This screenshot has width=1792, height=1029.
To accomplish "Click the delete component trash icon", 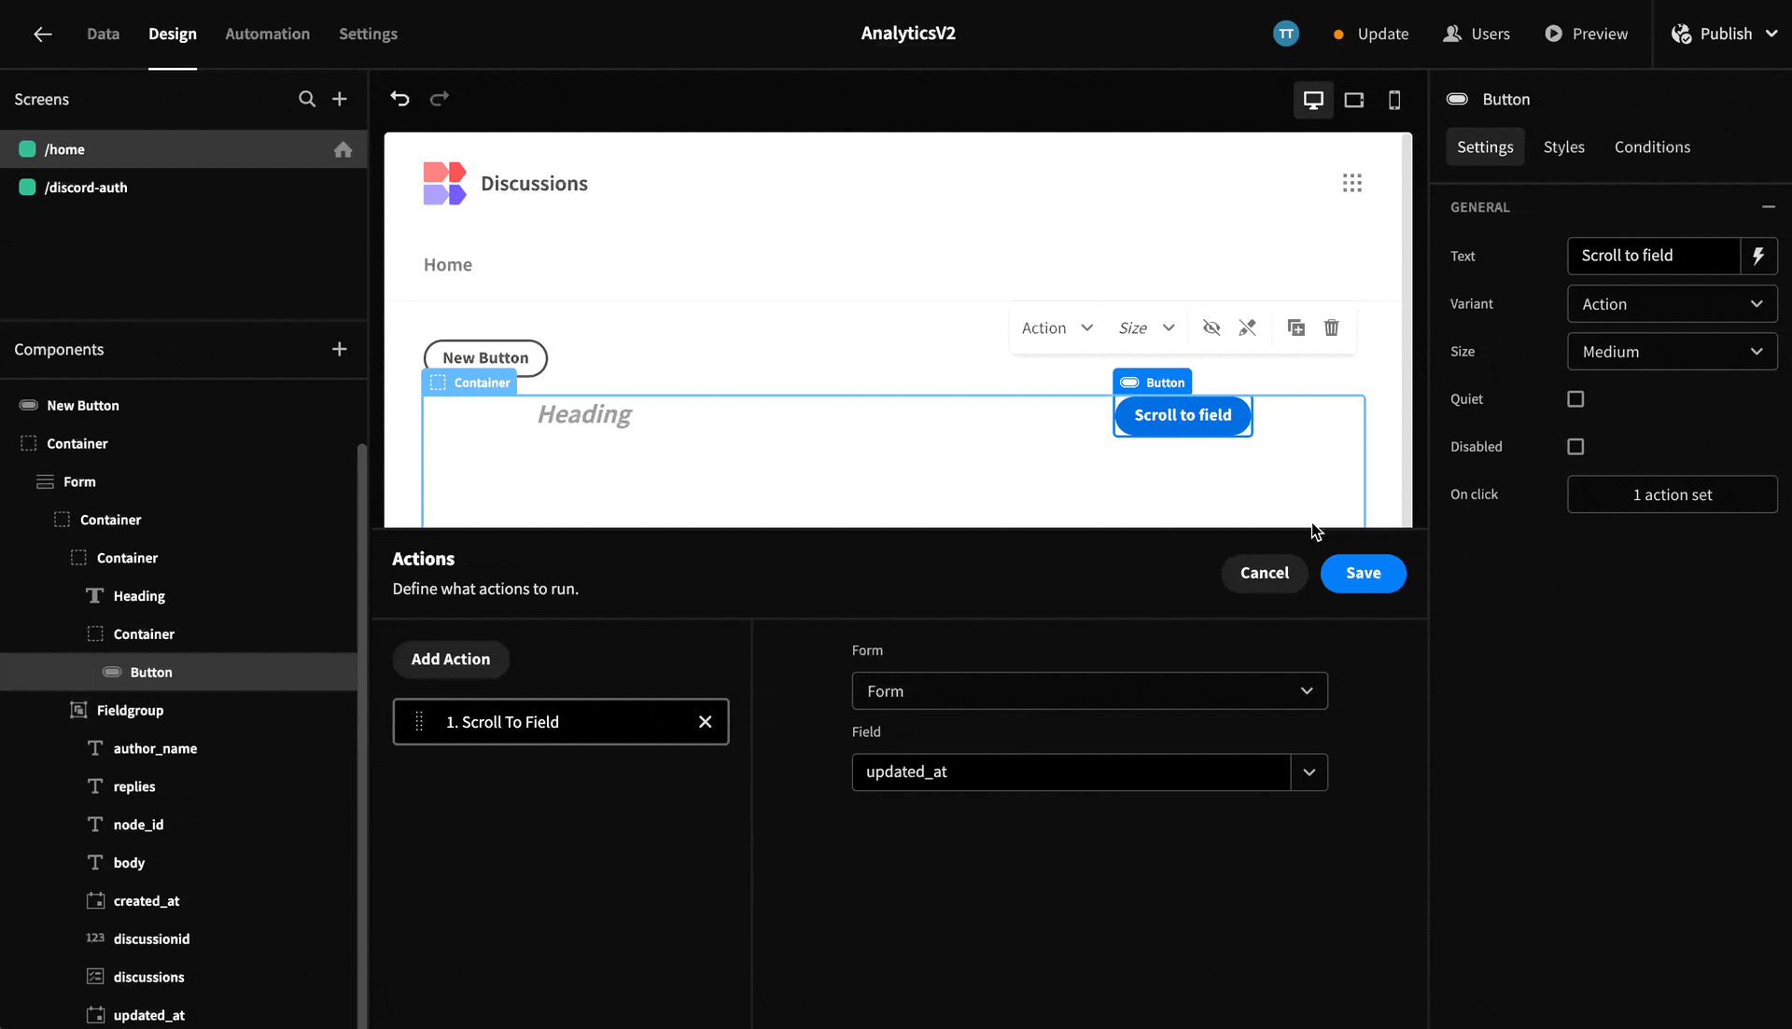I will 1330,327.
